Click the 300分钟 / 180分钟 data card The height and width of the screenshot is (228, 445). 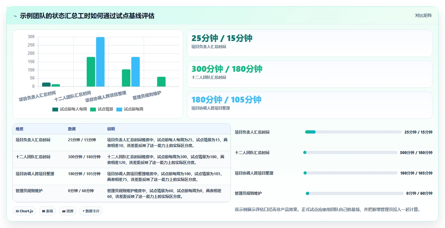pyautogui.click(x=310, y=74)
